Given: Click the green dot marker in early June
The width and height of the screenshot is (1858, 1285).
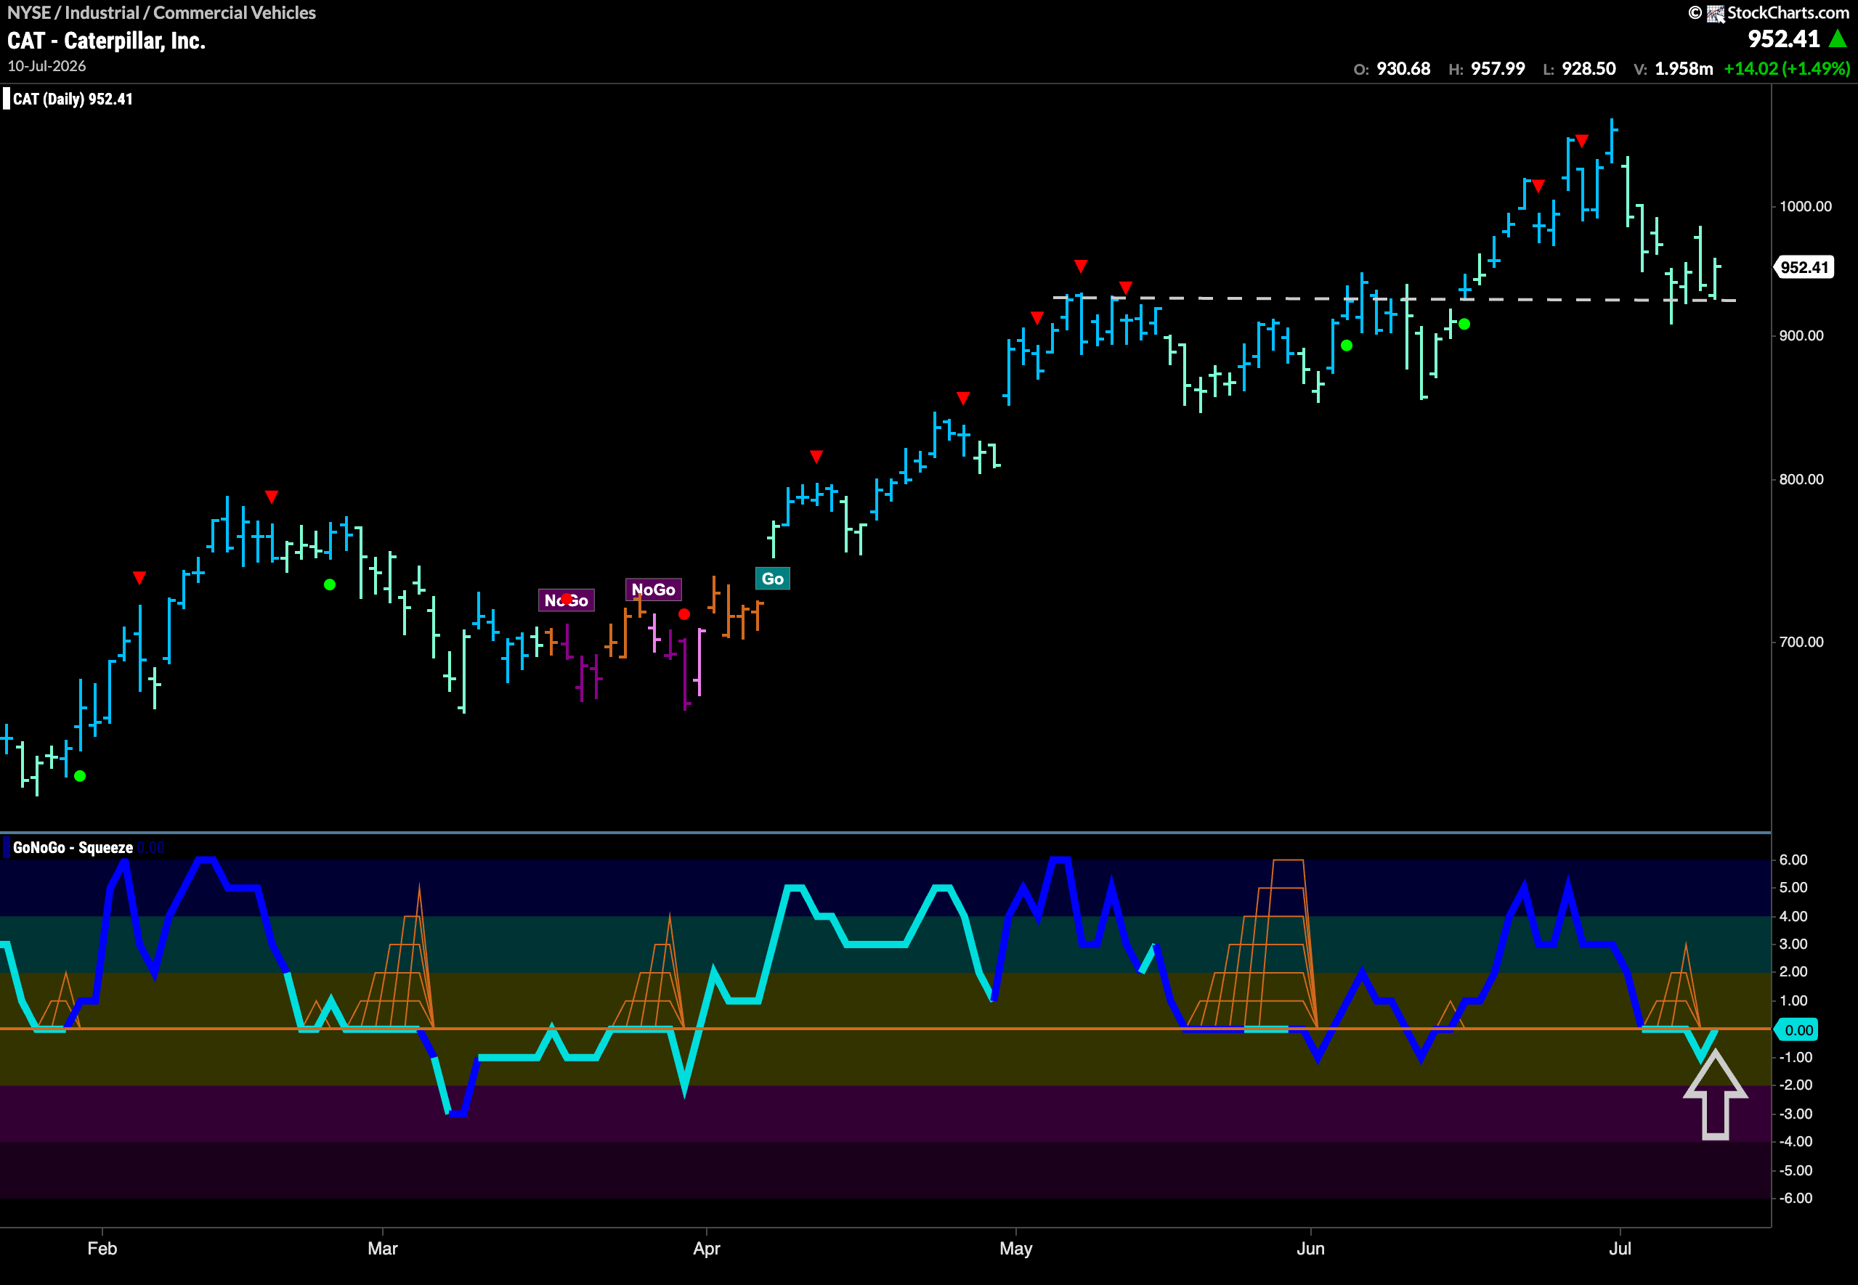Looking at the screenshot, I should click(1347, 346).
